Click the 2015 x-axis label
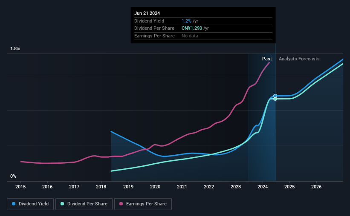Viewport: 350px width, 216px height. click(x=20, y=187)
